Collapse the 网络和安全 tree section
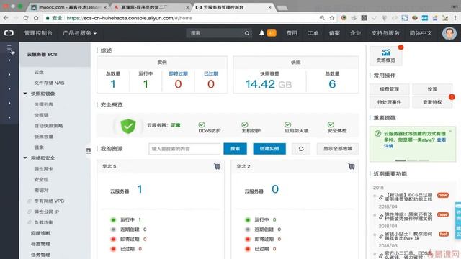The image size is (461, 259). 25,158
